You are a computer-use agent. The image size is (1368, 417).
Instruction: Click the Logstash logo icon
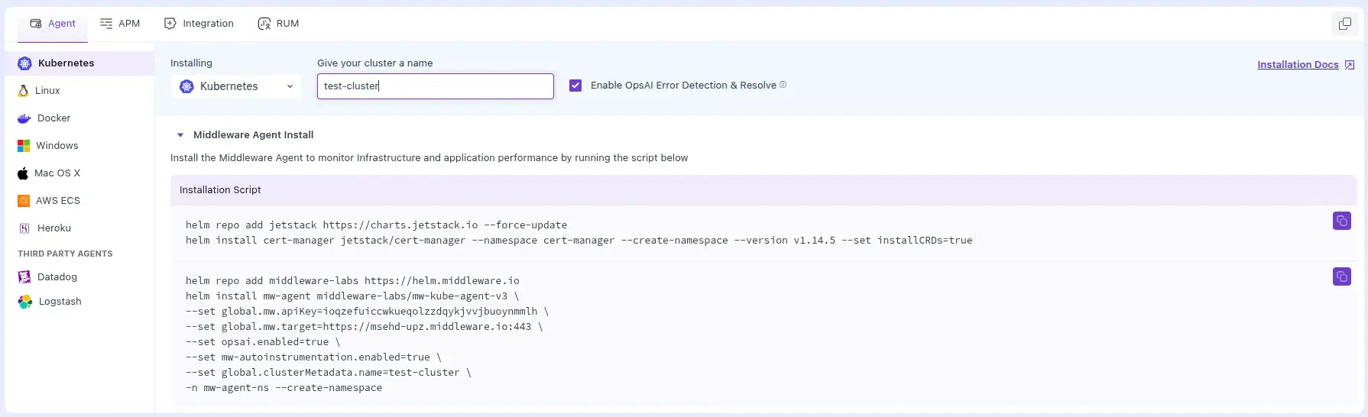pyautogui.click(x=25, y=302)
